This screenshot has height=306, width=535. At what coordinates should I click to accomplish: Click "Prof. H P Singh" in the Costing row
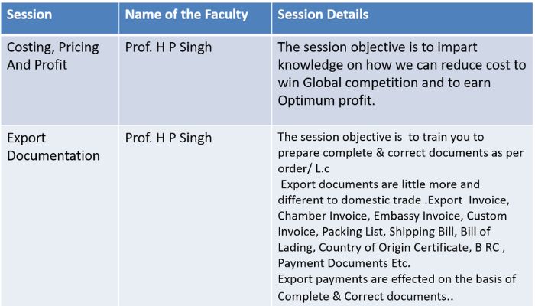pyautogui.click(x=168, y=47)
